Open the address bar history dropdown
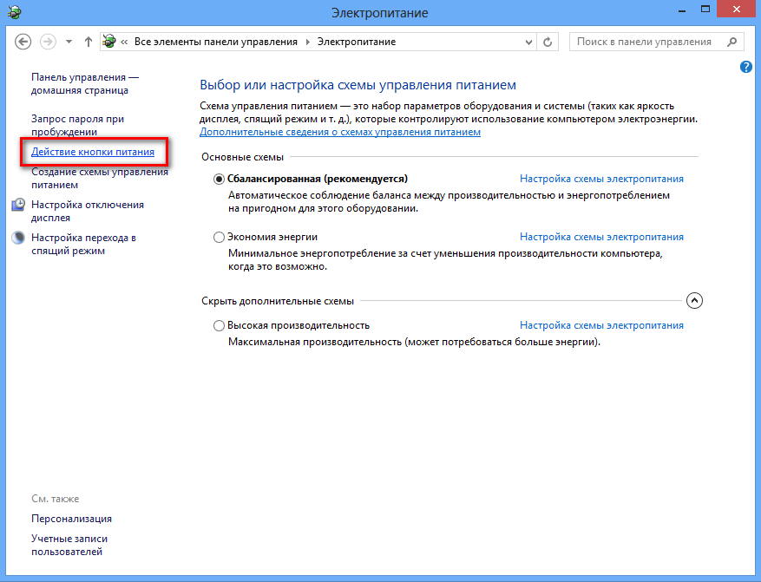The height and width of the screenshot is (582, 761). tap(528, 42)
